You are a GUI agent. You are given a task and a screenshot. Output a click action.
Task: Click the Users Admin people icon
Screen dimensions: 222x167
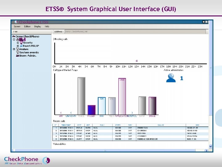[x=17, y=56]
